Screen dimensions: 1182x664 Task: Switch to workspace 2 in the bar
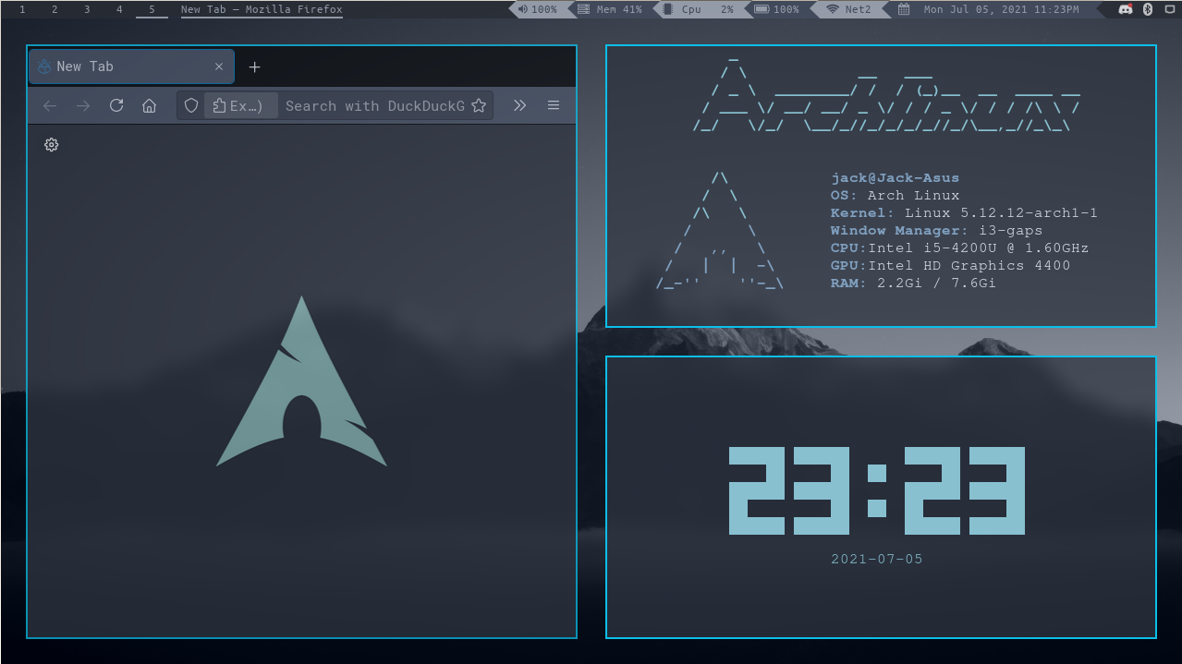(55, 9)
